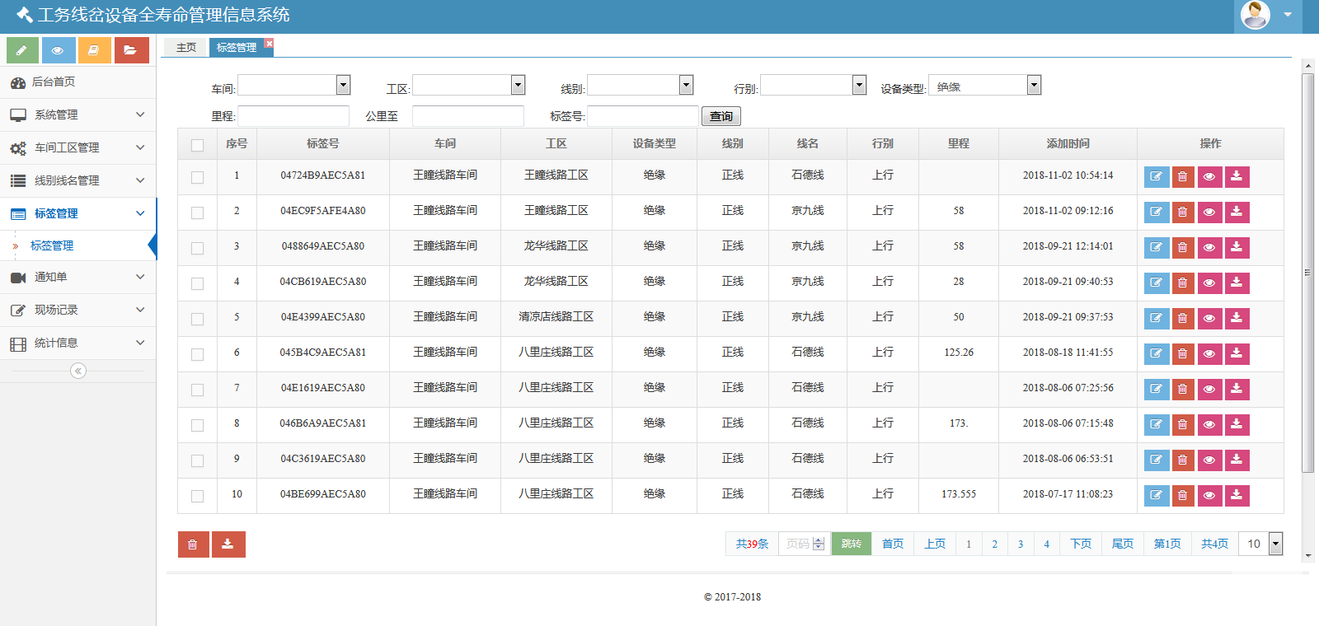
Task: Tick the checkbox for row 6
Action: (197, 354)
